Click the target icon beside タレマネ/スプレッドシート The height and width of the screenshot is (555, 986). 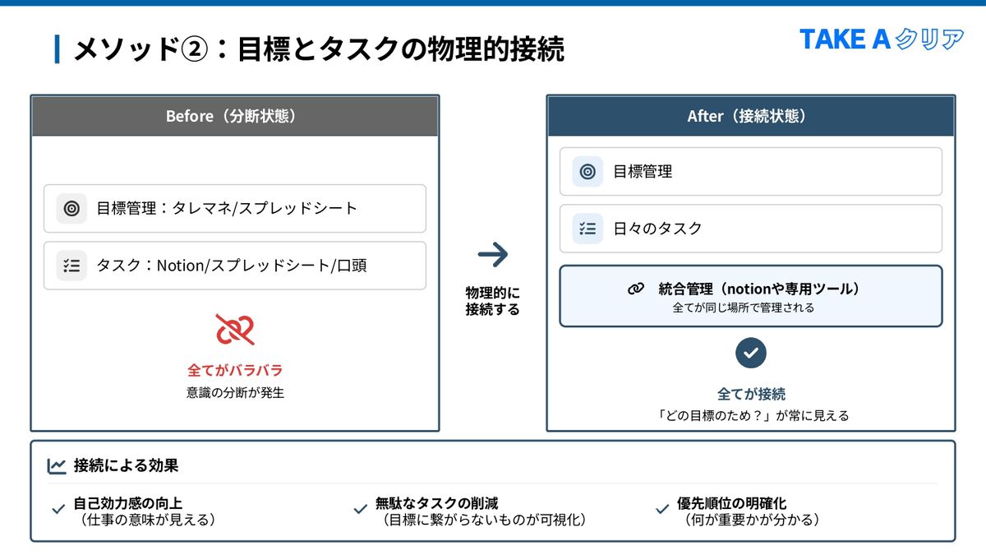click(x=71, y=209)
